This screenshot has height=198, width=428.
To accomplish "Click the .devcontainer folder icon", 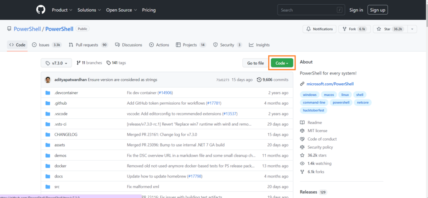I will tap(48, 93).
